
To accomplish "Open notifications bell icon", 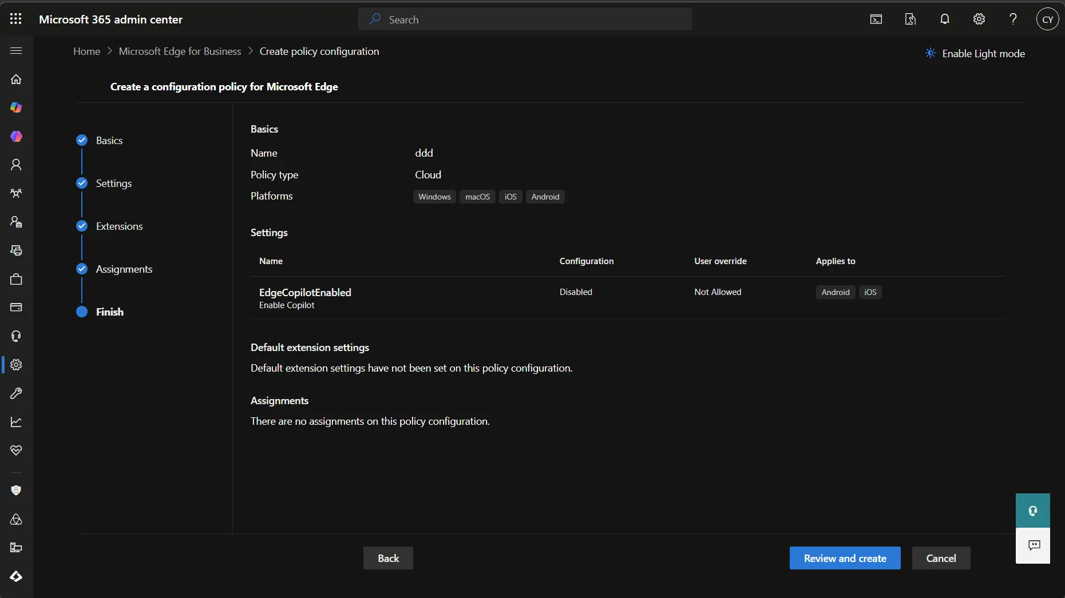I will pyautogui.click(x=945, y=19).
